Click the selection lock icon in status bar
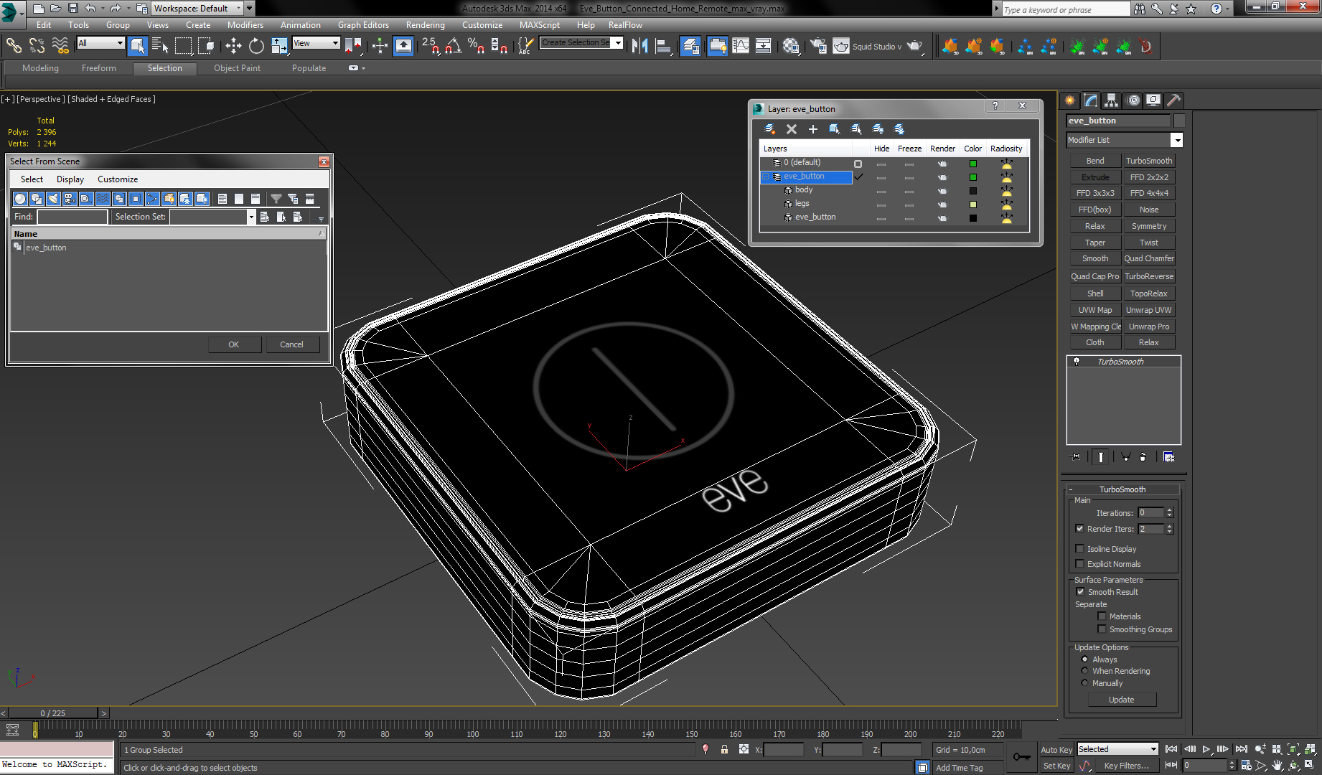This screenshot has width=1322, height=775. click(724, 749)
